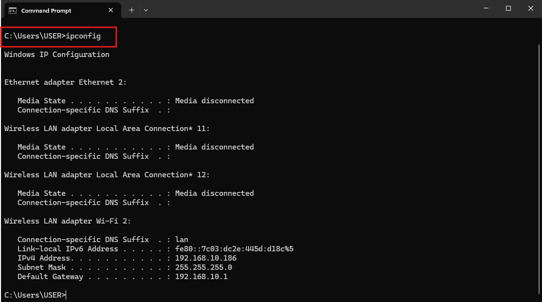This screenshot has height=302, width=542.
Task: Open a new terminal tab
Action: [131, 10]
